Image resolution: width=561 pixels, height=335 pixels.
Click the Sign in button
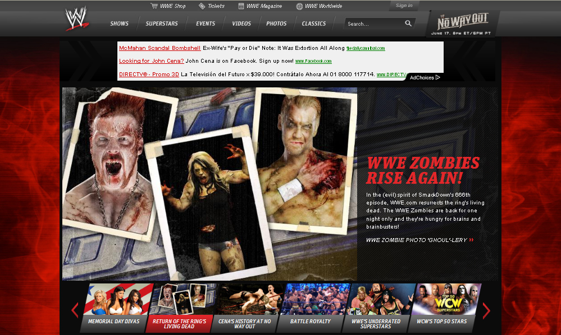tap(404, 6)
